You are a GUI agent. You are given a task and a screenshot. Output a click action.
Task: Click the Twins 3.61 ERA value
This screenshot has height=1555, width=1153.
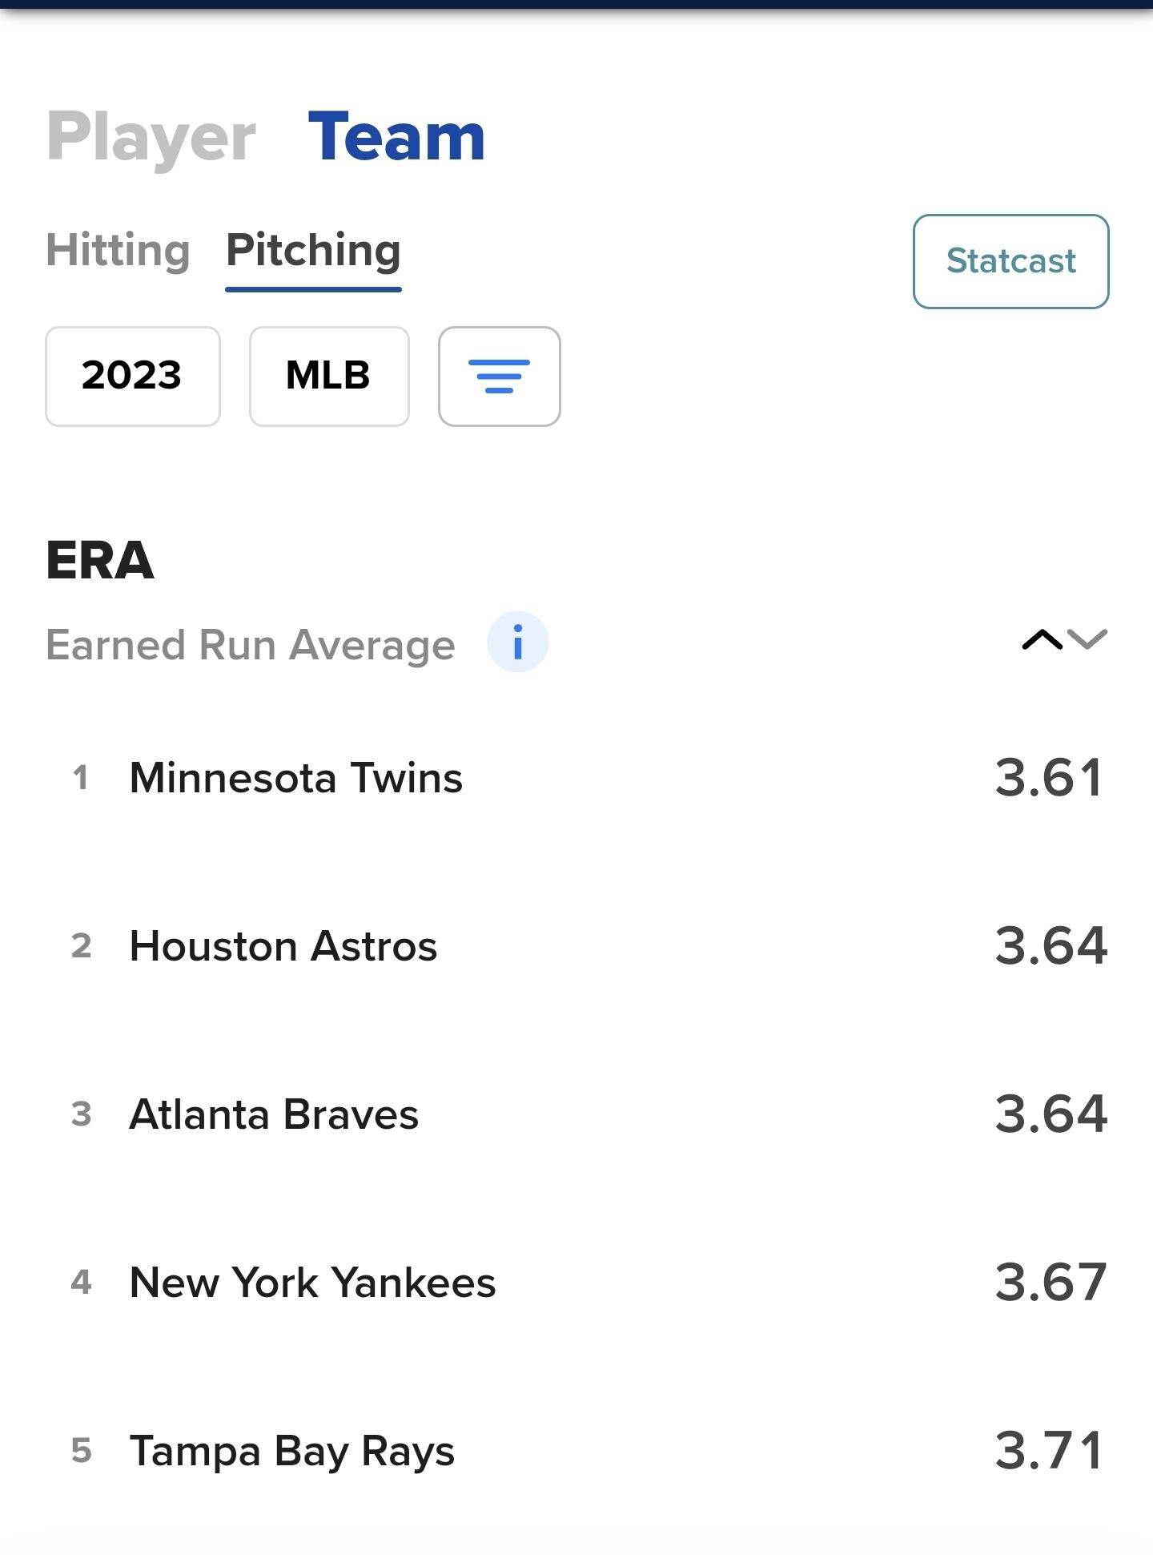click(x=1050, y=778)
